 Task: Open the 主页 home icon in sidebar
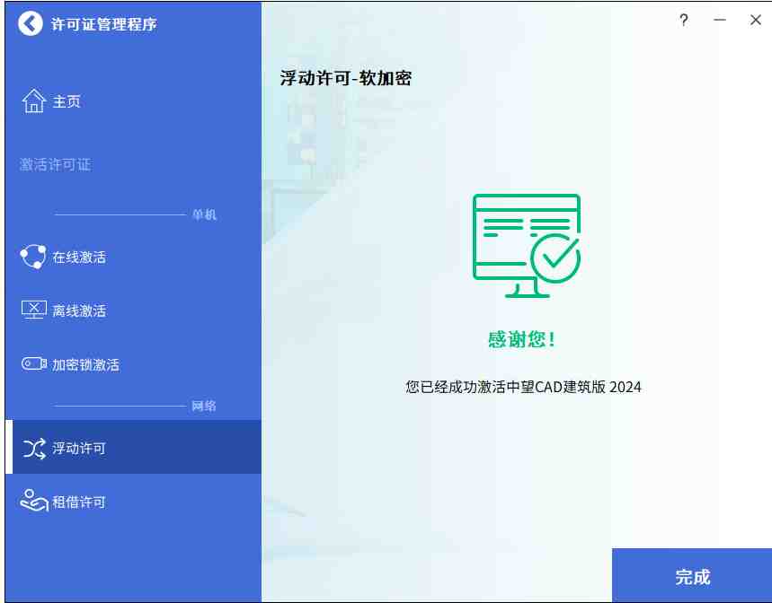pyautogui.click(x=33, y=100)
